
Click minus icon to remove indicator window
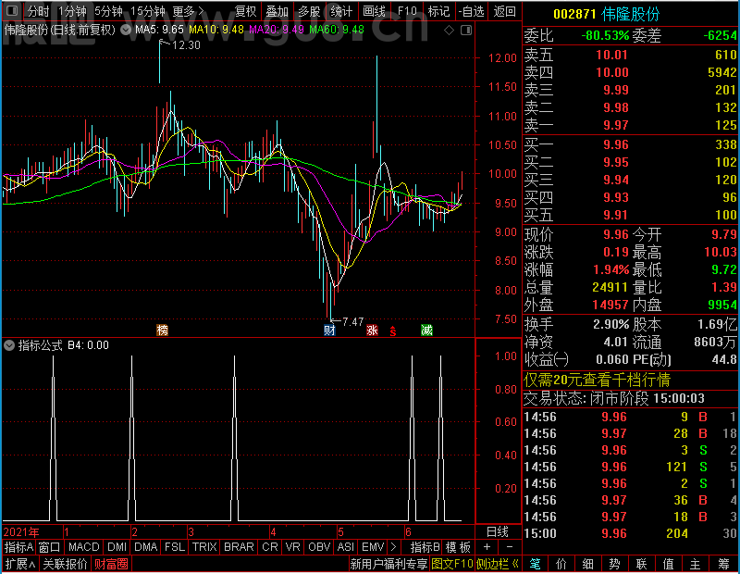coord(510,547)
